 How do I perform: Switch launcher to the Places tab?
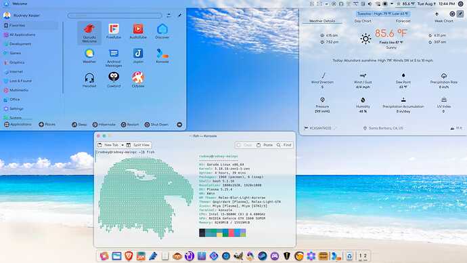pos(47,124)
